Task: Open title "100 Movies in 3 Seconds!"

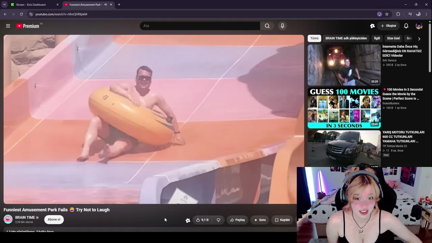Action: pos(403,94)
